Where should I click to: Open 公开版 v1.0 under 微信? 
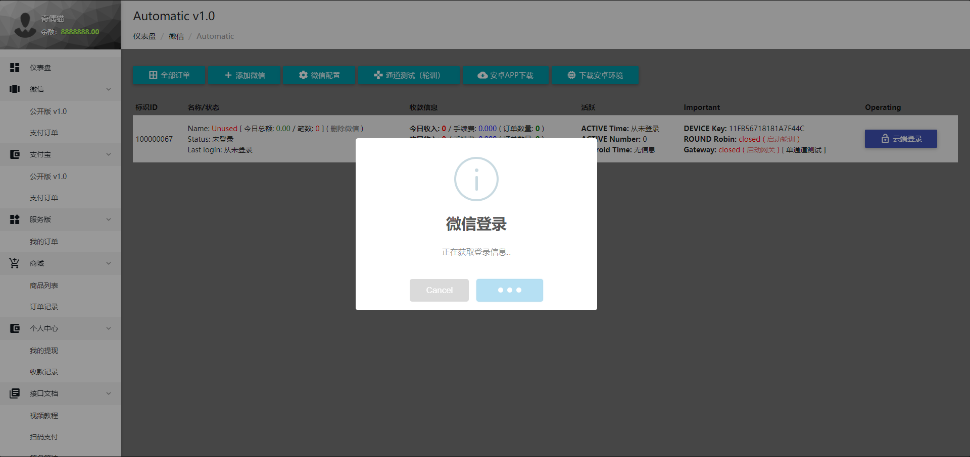48,111
